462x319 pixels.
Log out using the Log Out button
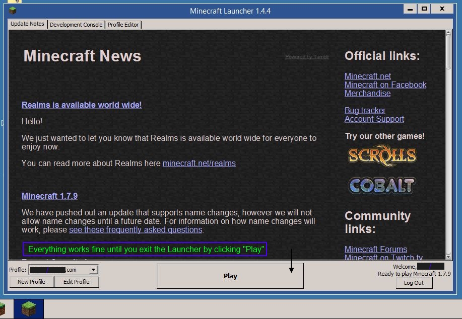click(x=413, y=283)
